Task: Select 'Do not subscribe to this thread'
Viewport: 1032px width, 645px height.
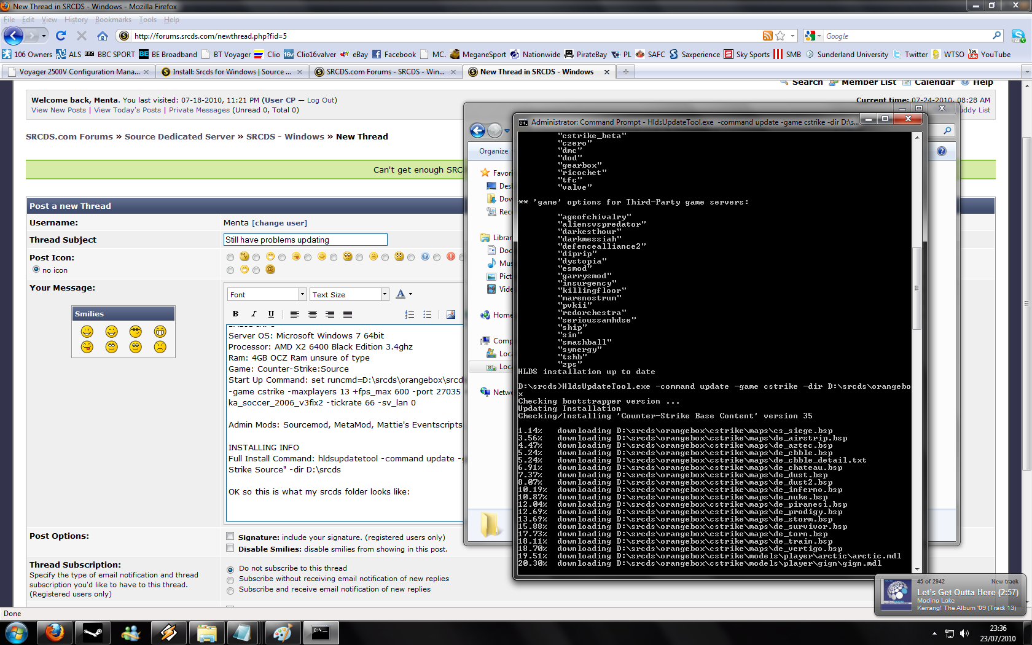Action: tap(230, 569)
